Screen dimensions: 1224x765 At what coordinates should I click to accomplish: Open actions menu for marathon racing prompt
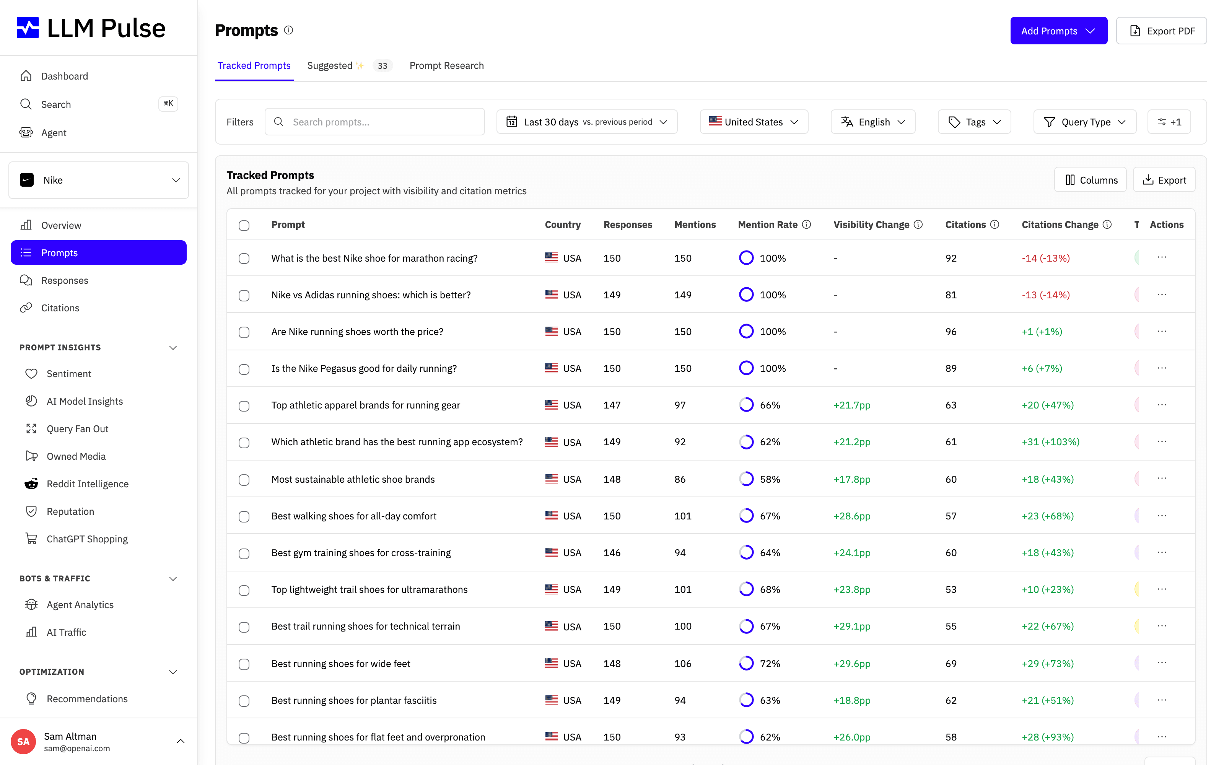[1162, 257]
